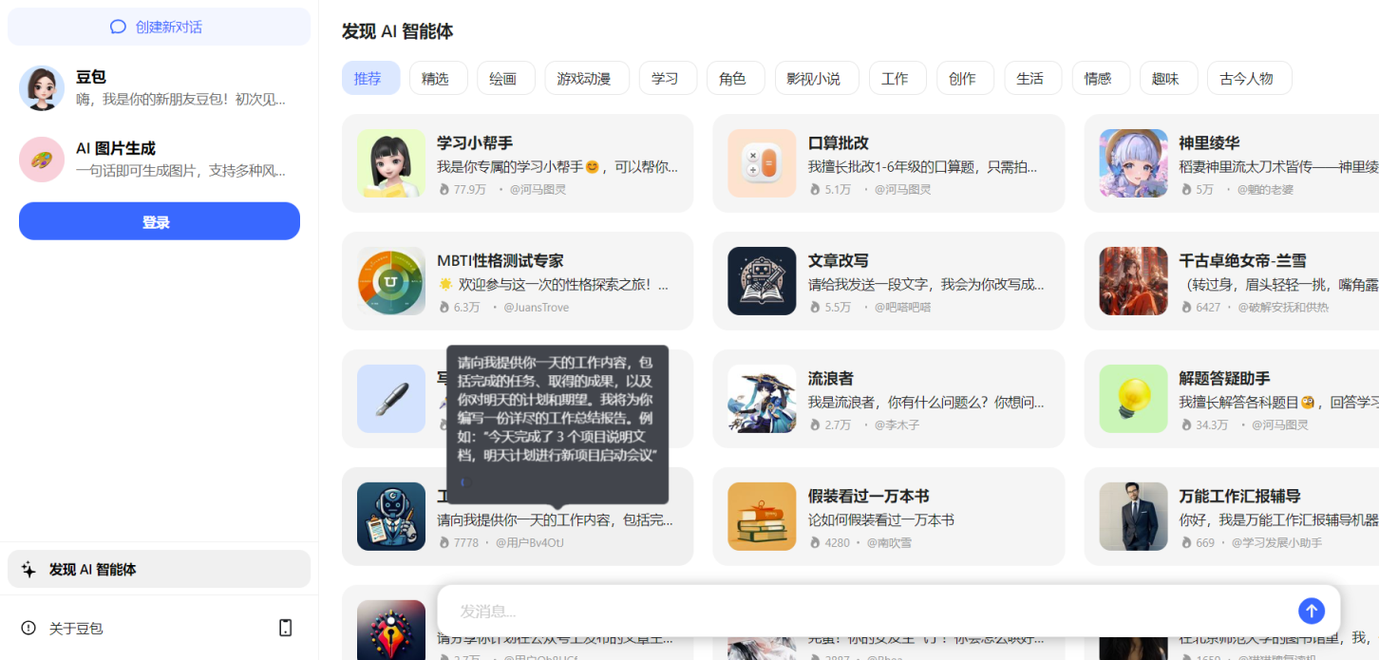Open the 解题答疑助手 lightbulb icon
Screen dimensions: 1379x660
(x=1133, y=398)
